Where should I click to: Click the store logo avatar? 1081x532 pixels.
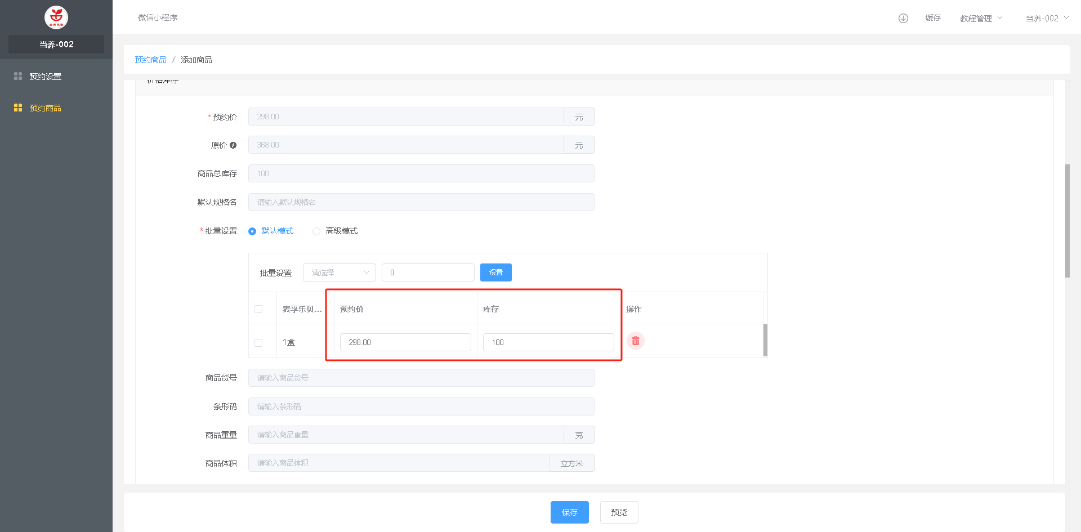click(56, 17)
